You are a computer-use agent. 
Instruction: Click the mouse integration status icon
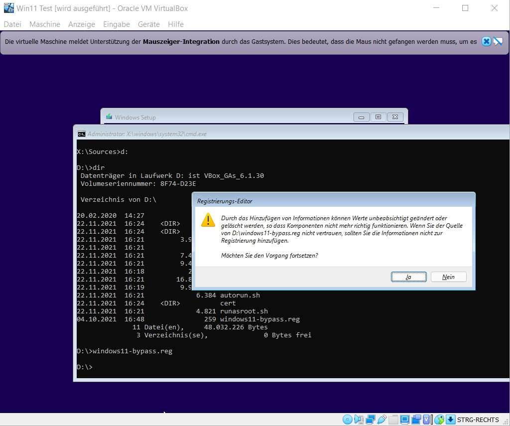(439, 420)
